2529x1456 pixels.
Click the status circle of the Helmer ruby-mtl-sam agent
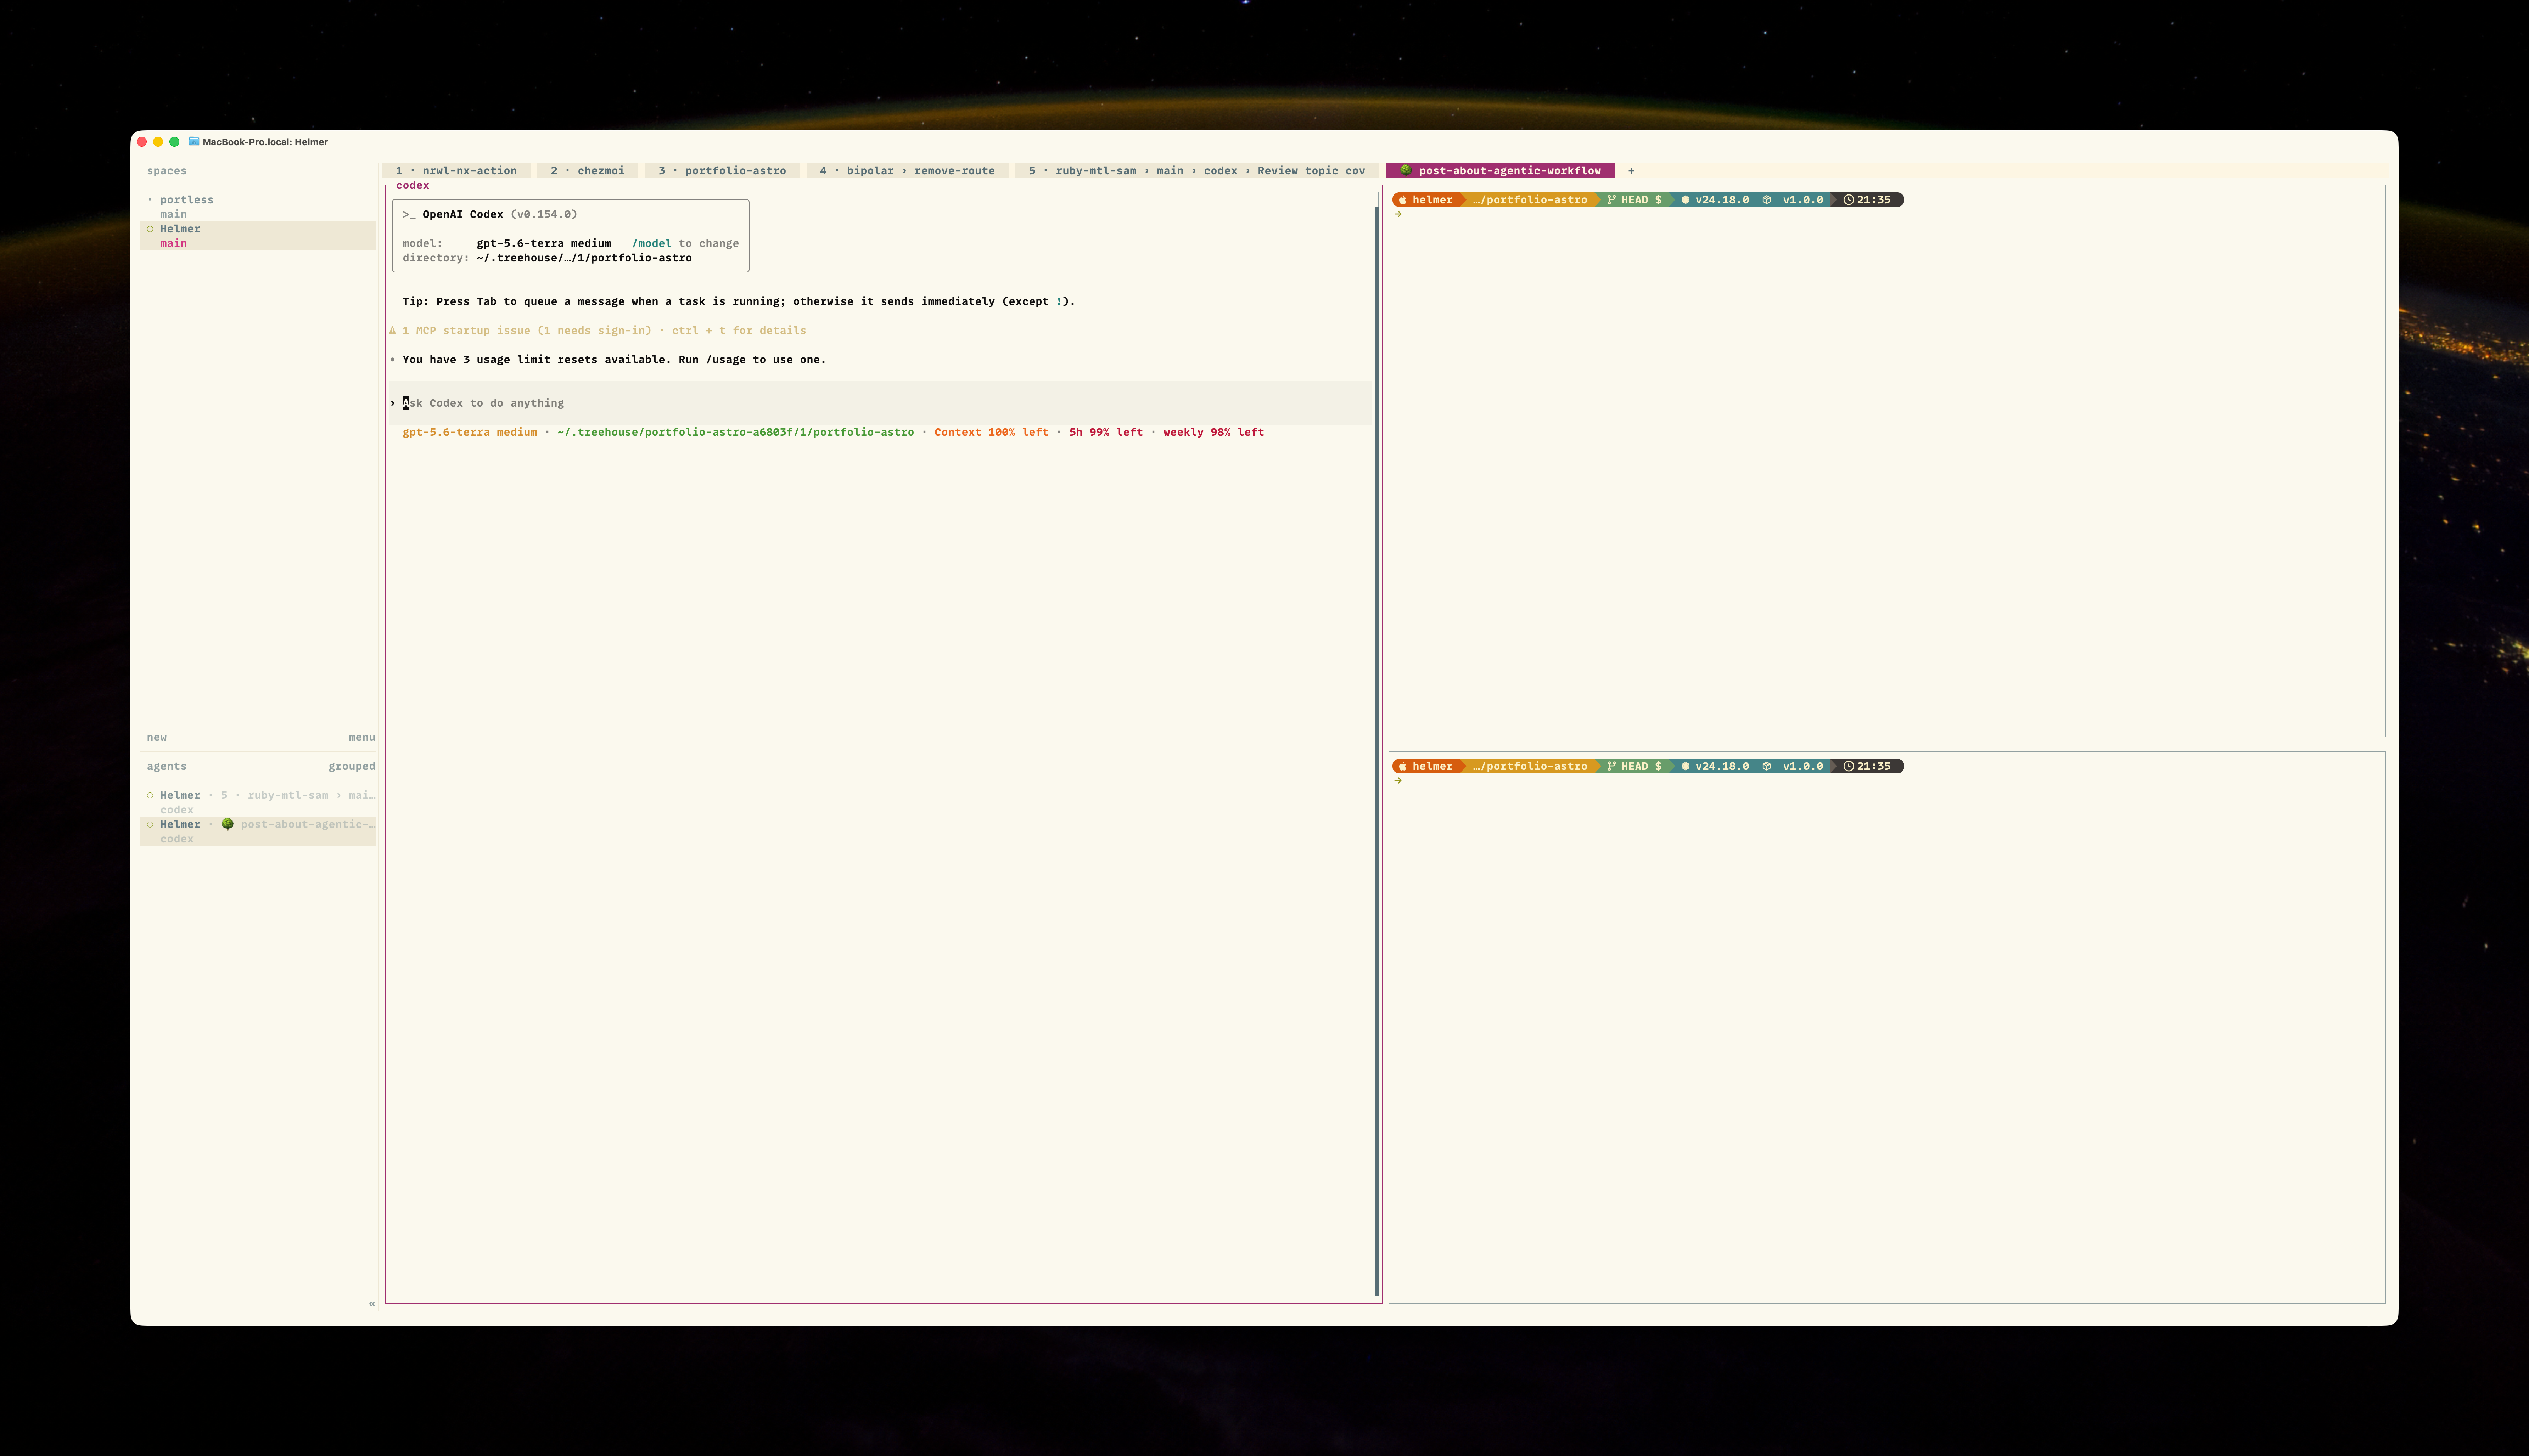pyautogui.click(x=150, y=796)
